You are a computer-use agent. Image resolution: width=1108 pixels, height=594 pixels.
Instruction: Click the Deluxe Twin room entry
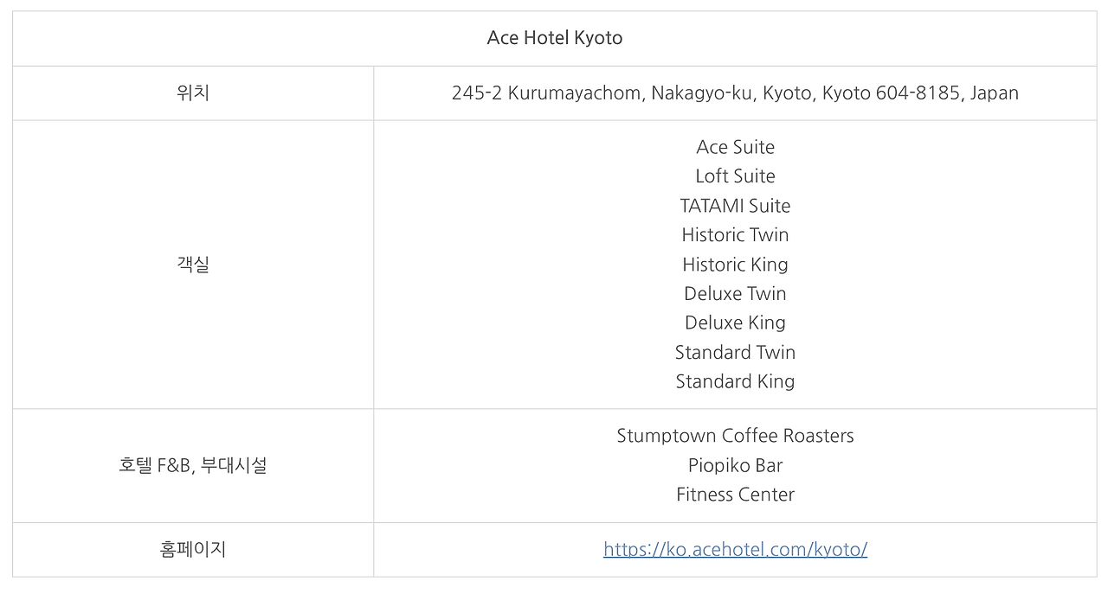coord(735,293)
